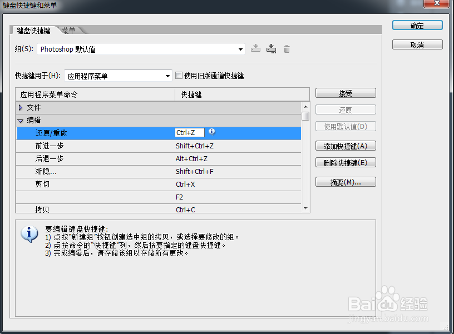Open 摘要(M)... summary button

point(346,182)
